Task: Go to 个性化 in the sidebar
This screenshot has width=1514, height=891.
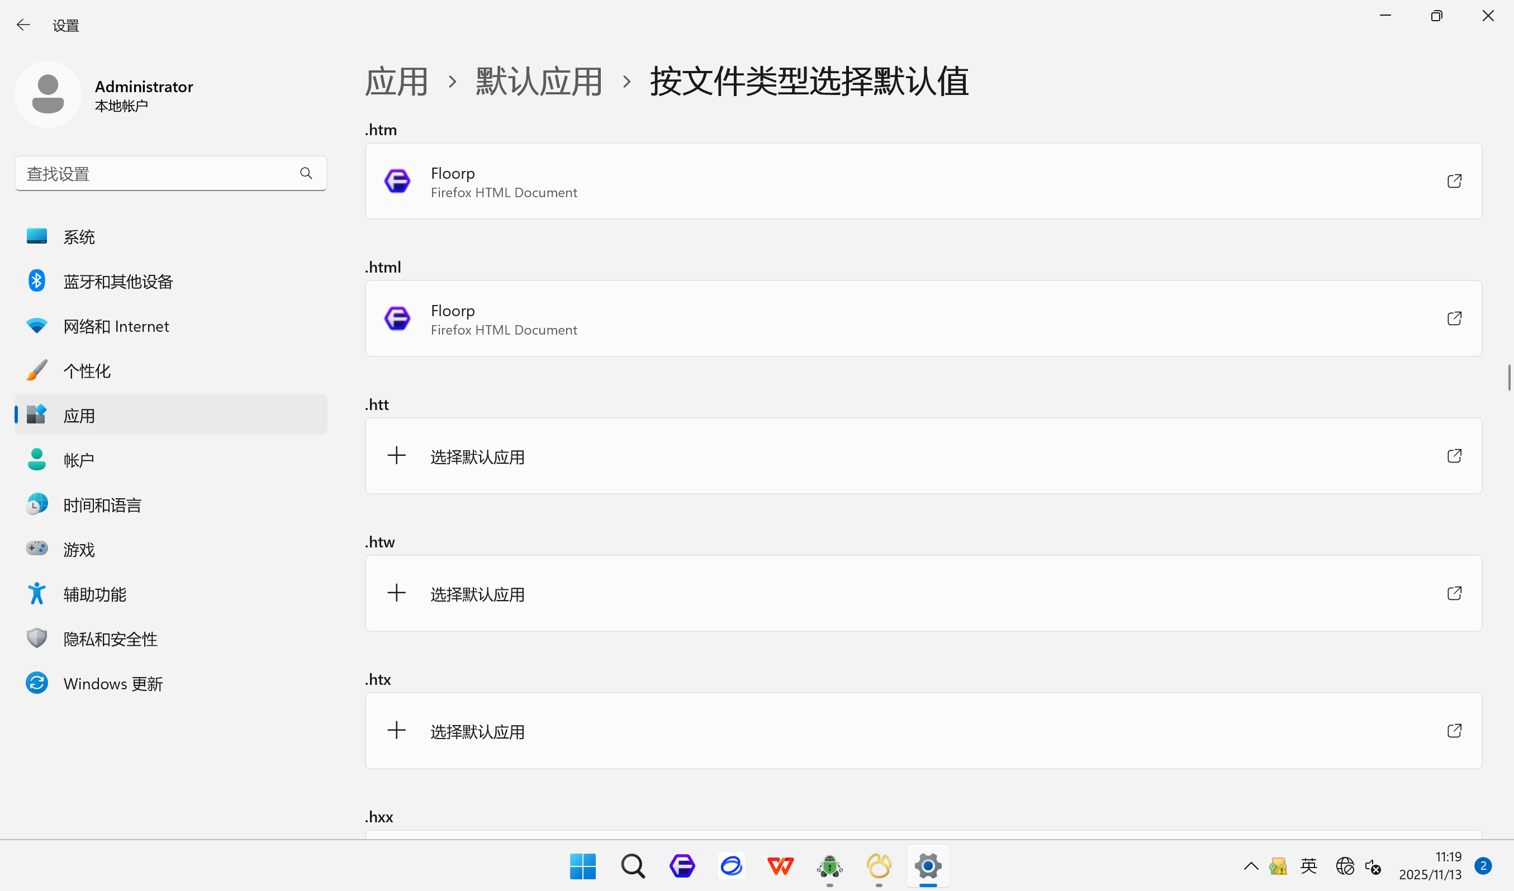Action: tap(87, 371)
